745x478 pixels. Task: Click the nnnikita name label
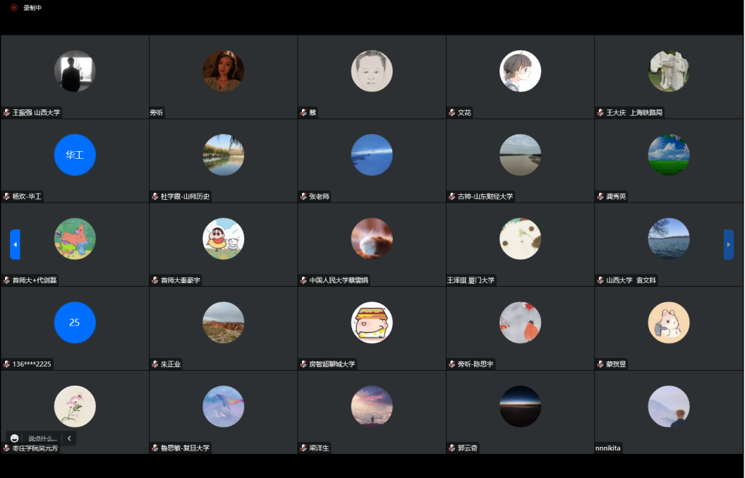pos(608,448)
